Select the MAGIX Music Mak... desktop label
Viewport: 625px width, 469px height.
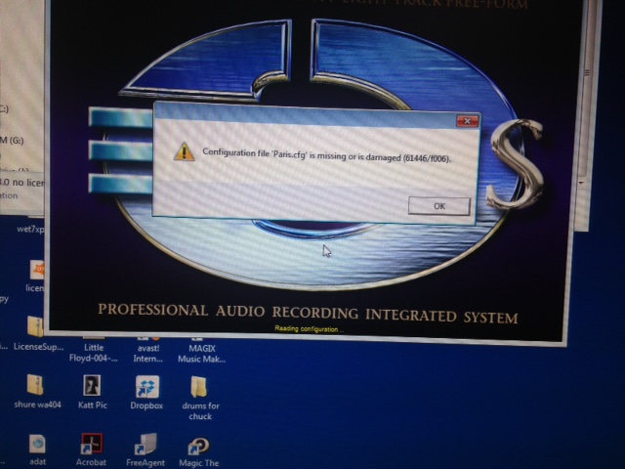(202, 354)
